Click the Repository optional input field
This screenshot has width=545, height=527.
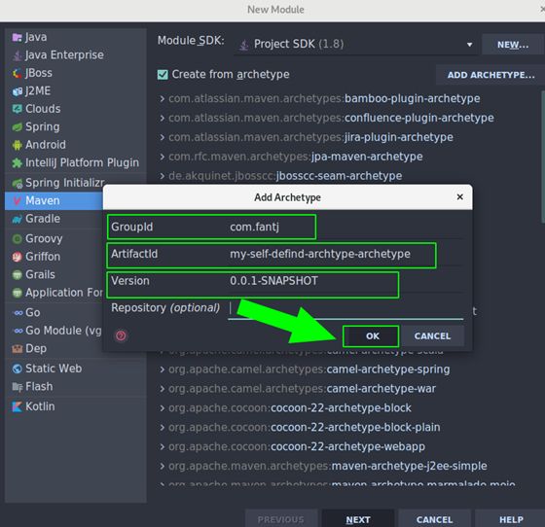pyautogui.click(x=345, y=308)
